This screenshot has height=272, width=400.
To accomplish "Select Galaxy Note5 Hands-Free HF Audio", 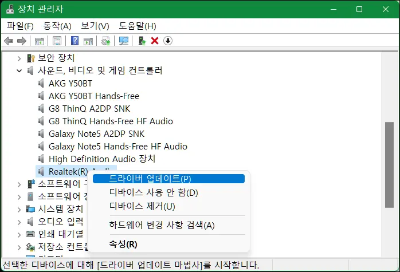I will [118, 147].
